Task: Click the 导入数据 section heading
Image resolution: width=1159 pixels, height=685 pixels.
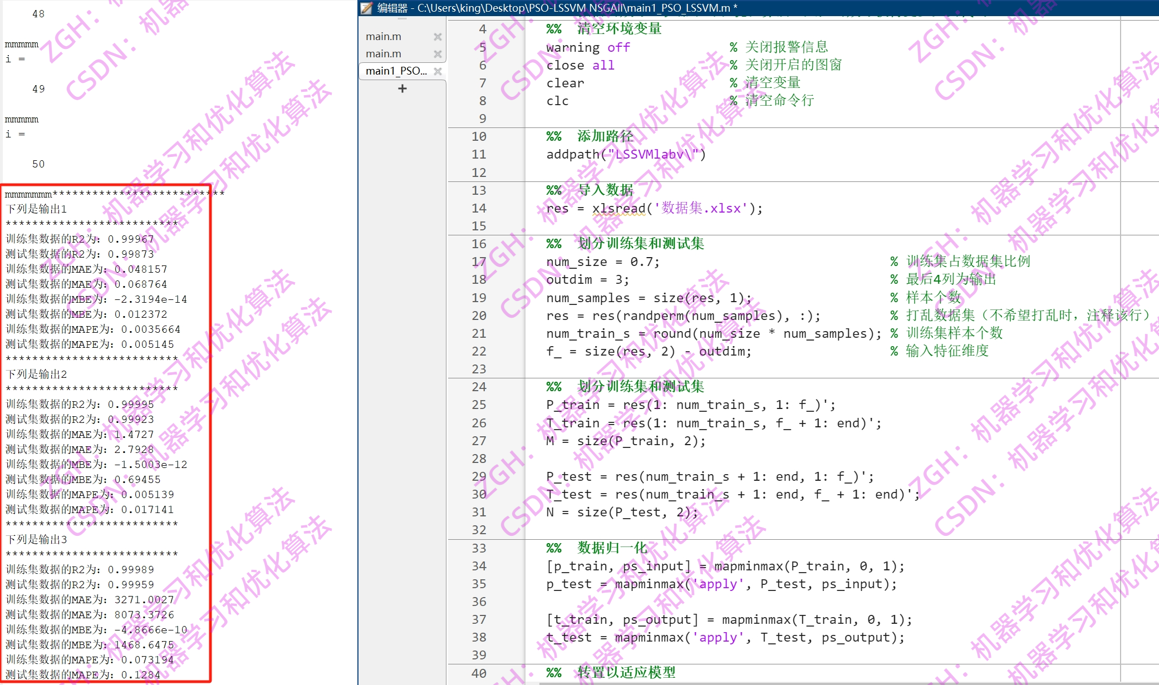Action: click(605, 190)
